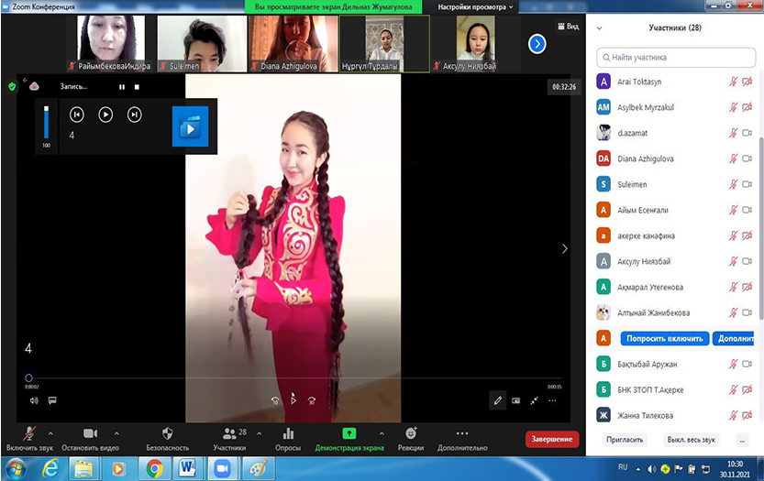764x481 pixels.
Task: Open the Настройки просмотра dropdown
Action: point(471,6)
